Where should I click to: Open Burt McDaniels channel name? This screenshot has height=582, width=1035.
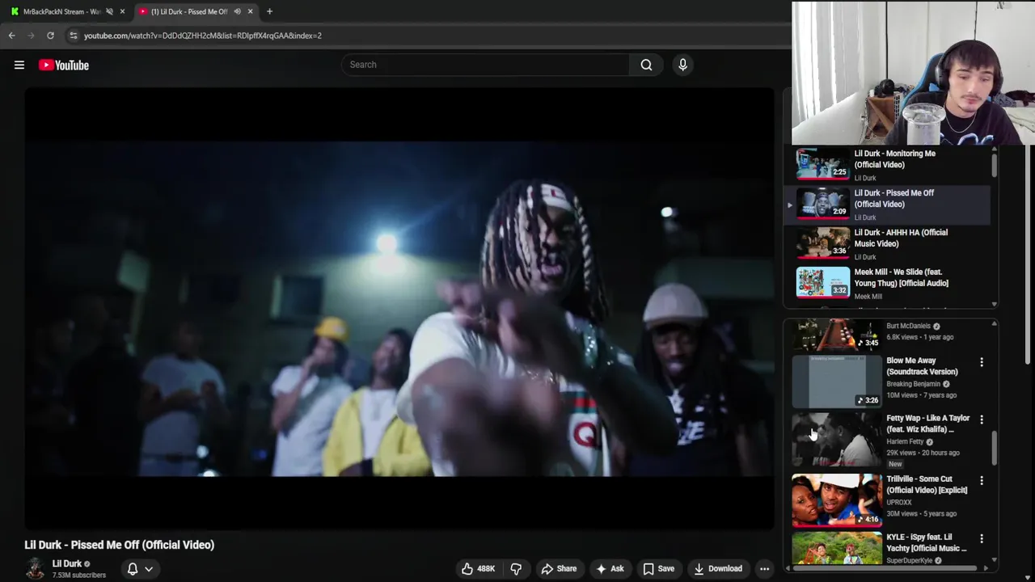908,326
